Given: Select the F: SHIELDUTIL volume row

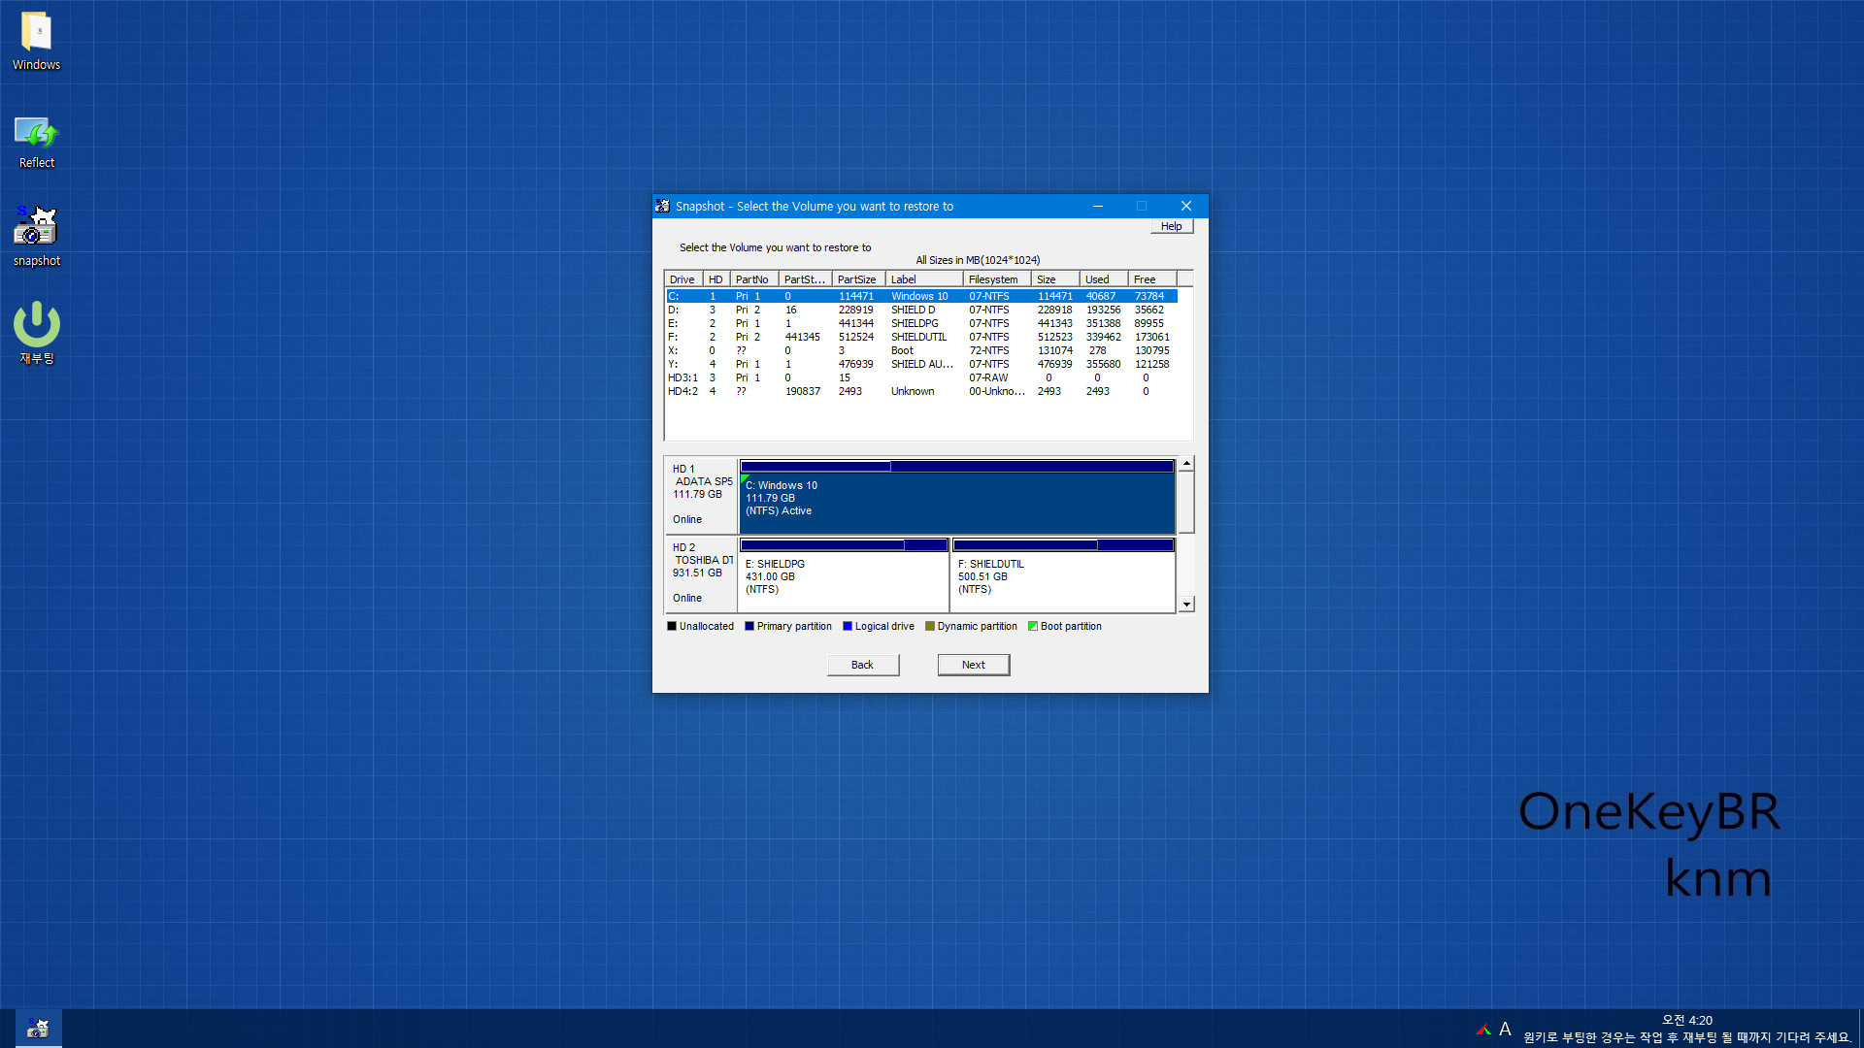Looking at the screenshot, I should pyautogui.click(x=921, y=337).
